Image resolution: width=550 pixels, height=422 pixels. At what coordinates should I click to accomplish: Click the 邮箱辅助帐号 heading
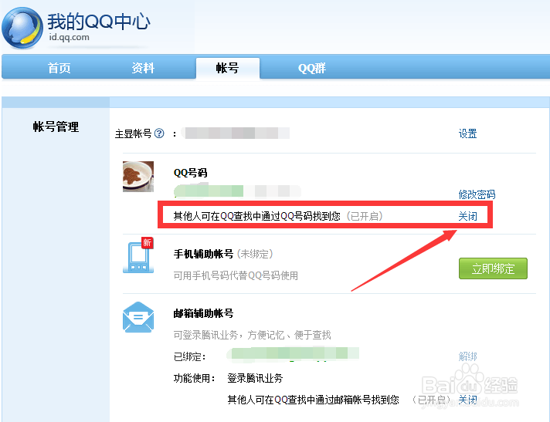click(x=203, y=313)
